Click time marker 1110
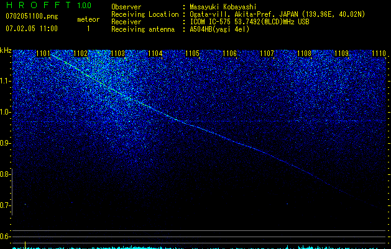 click(x=379, y=53)
